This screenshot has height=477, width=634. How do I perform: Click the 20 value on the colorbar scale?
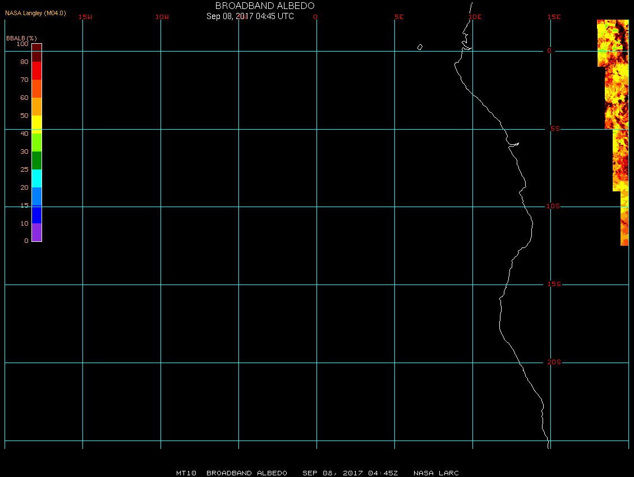(24, 187)
